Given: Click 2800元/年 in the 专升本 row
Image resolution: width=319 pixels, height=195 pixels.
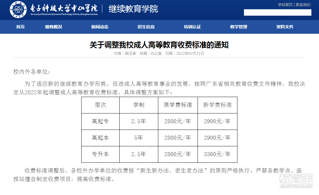Looking at the screenshot, I should pyautogui.click(x=178, y=154).
